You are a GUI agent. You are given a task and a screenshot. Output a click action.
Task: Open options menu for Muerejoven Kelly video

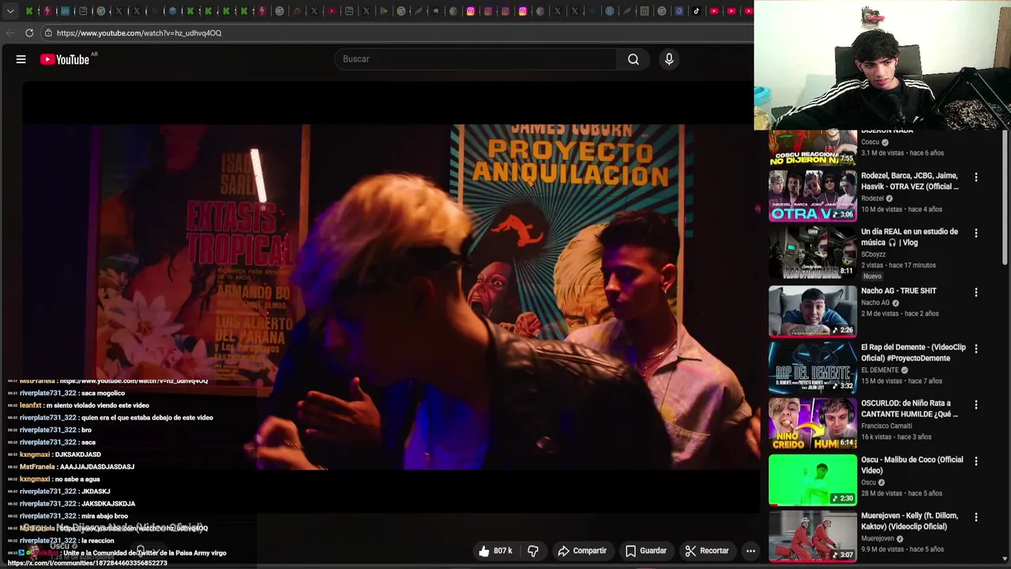click(976, 517)
